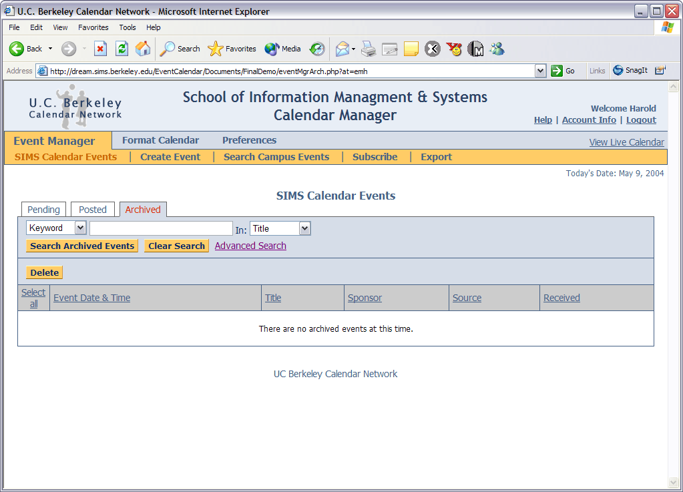Click the Links toolbar label
The image size is (683, 492).
point(597,71)
